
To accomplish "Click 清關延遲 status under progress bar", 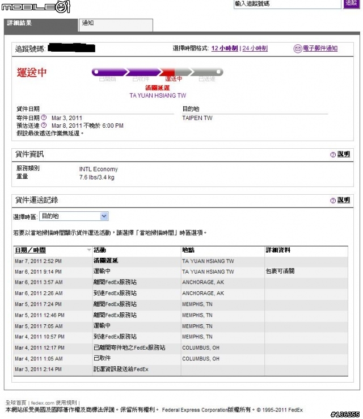I will click(158, 87).
